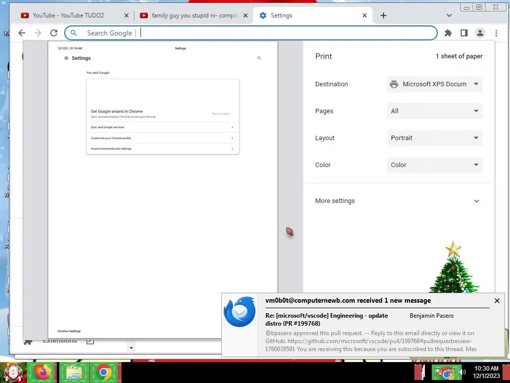Click the '1 sheet of paper' label

pos(459,56)
